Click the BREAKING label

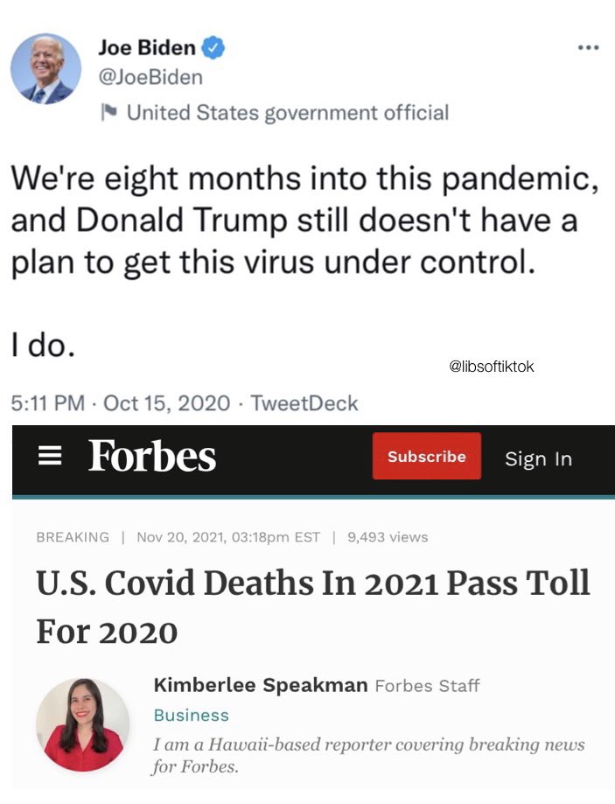tap(73, 537)
